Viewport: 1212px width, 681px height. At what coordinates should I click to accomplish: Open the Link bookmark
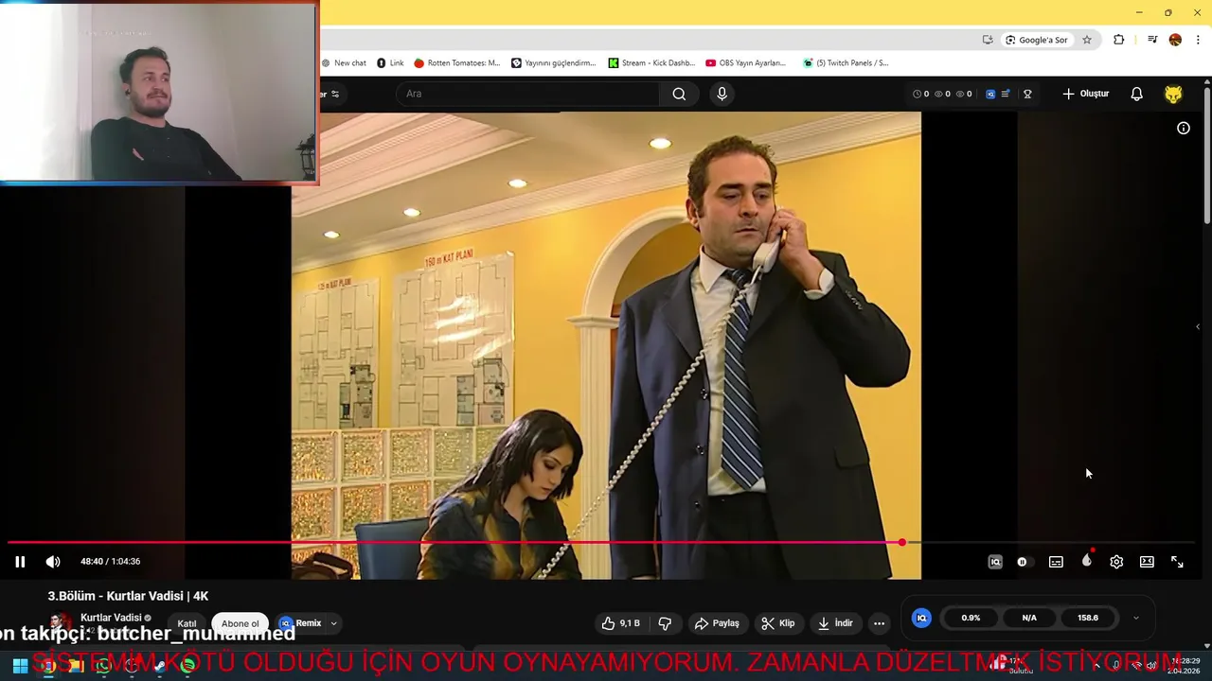pos(390,63)
